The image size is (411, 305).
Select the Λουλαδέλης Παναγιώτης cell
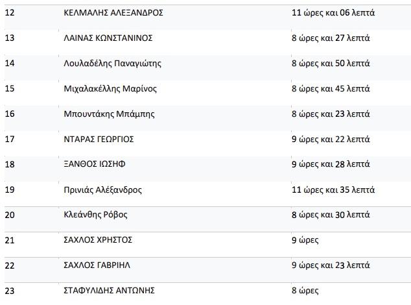112,63
